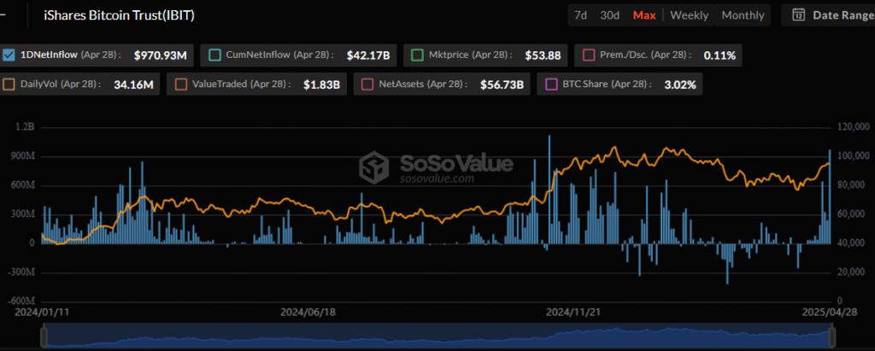Viewport: 875px width, 351px height.
Task: Click the calendar icon beside Date Range
Action: [x=799, y=15]
